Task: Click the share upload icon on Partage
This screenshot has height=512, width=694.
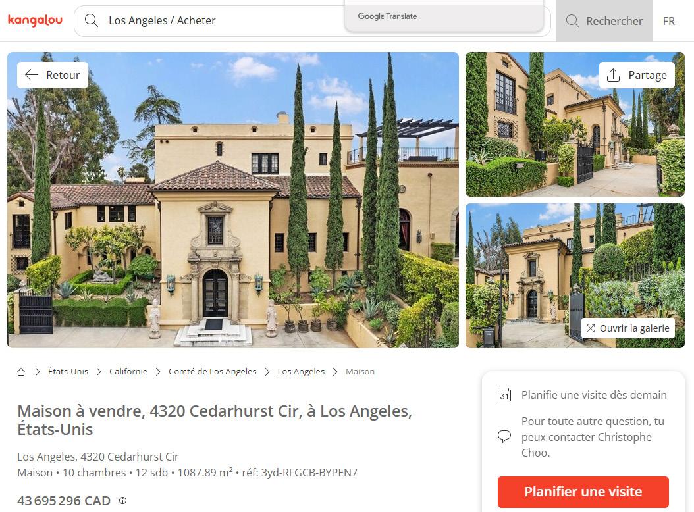Action: point(613,75)
